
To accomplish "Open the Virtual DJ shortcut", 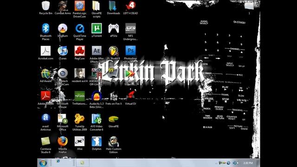I will [130, 98].
